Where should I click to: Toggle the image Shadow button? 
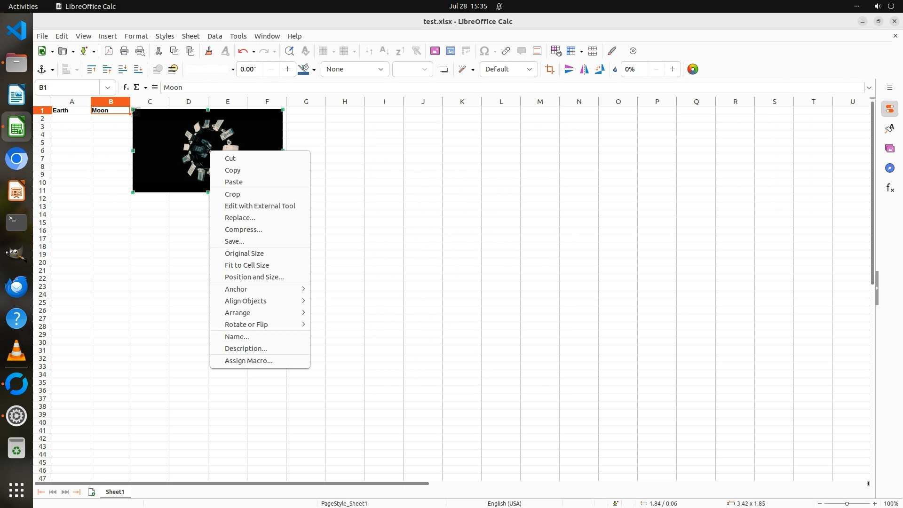pyautogui.click(x=444, y=69)
